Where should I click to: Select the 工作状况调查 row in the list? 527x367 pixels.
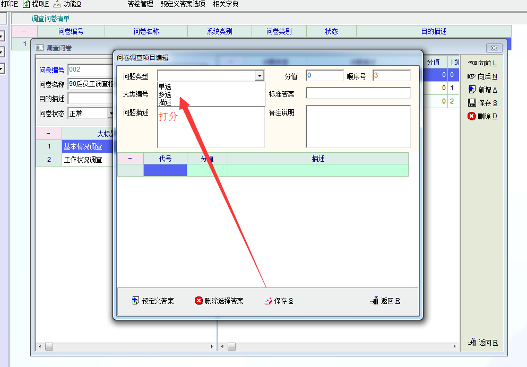[83, 160]
